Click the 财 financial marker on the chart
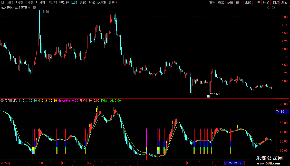Viewport: 290px width, 166px height. click(209, 97)
